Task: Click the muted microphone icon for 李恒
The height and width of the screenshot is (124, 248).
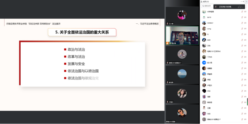Action: tap(242, 80)
